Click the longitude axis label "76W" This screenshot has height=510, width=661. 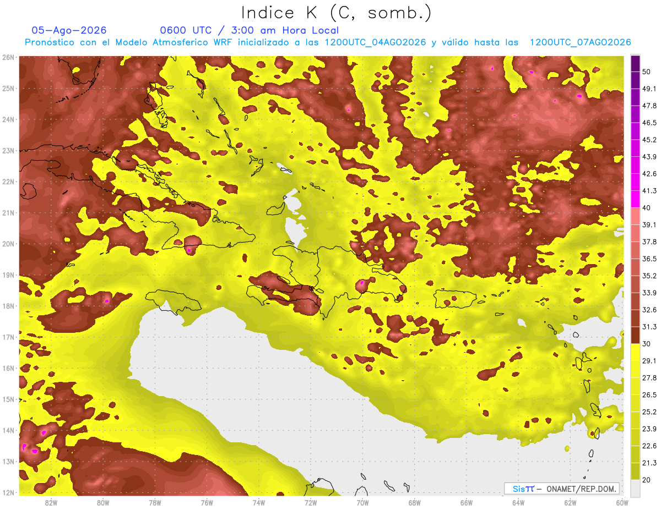(x=207, y=502)
